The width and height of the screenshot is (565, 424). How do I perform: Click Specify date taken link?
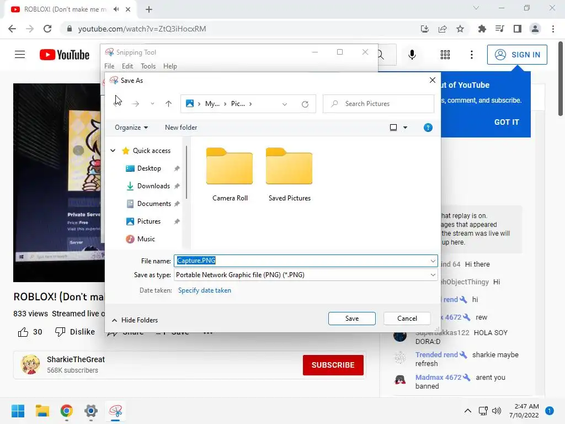tap(205, 290)
